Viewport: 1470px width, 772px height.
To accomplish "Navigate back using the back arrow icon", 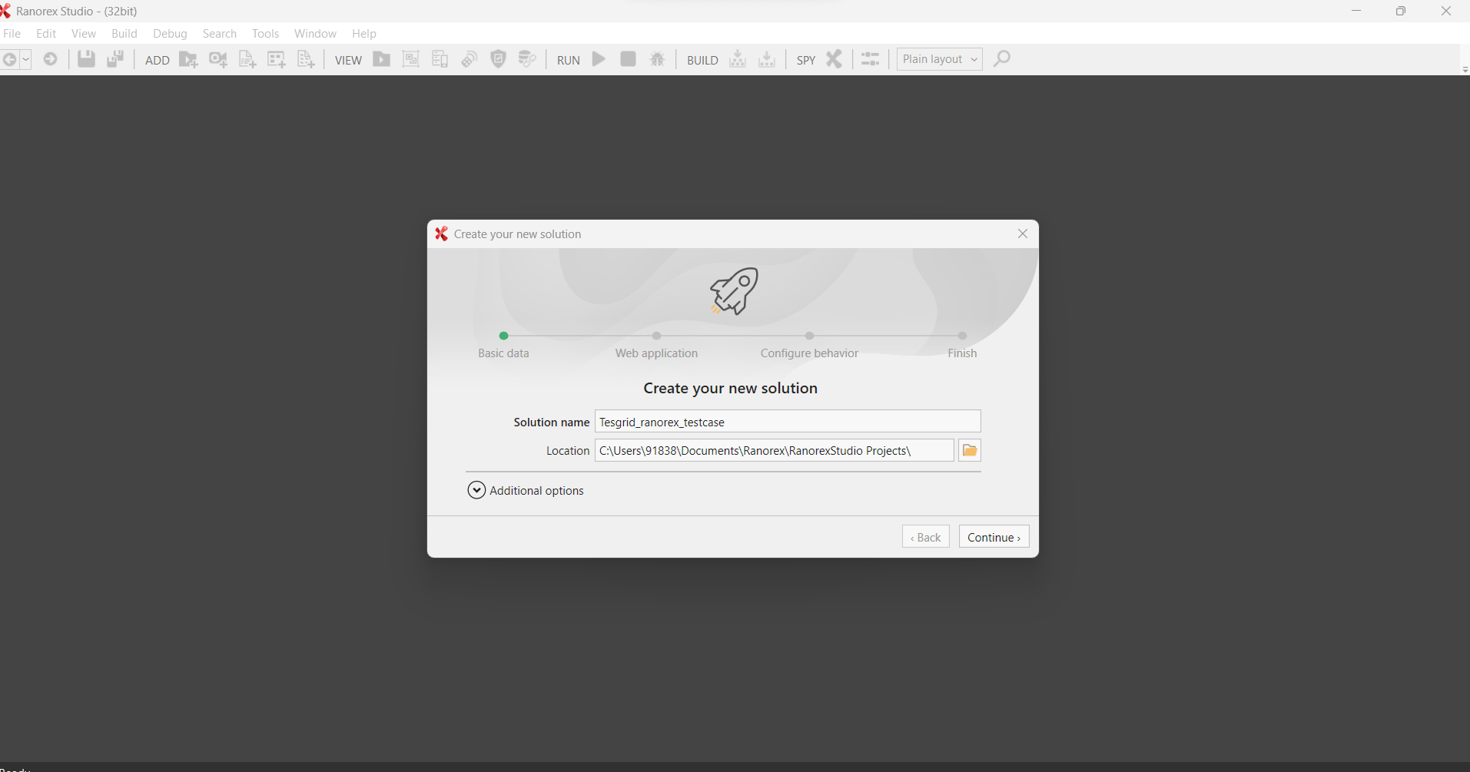I will point(11,59).
